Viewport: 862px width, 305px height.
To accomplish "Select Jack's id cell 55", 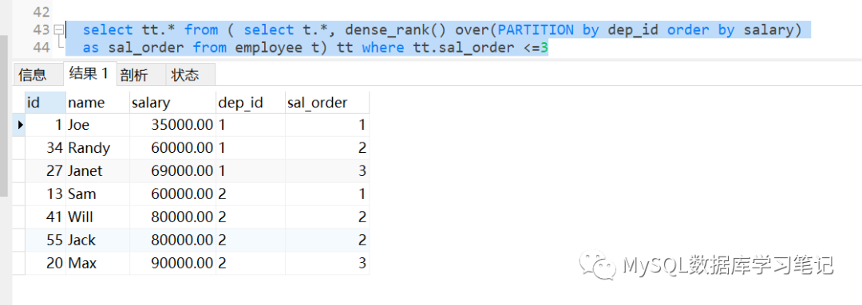I will [x=45, y=240].
